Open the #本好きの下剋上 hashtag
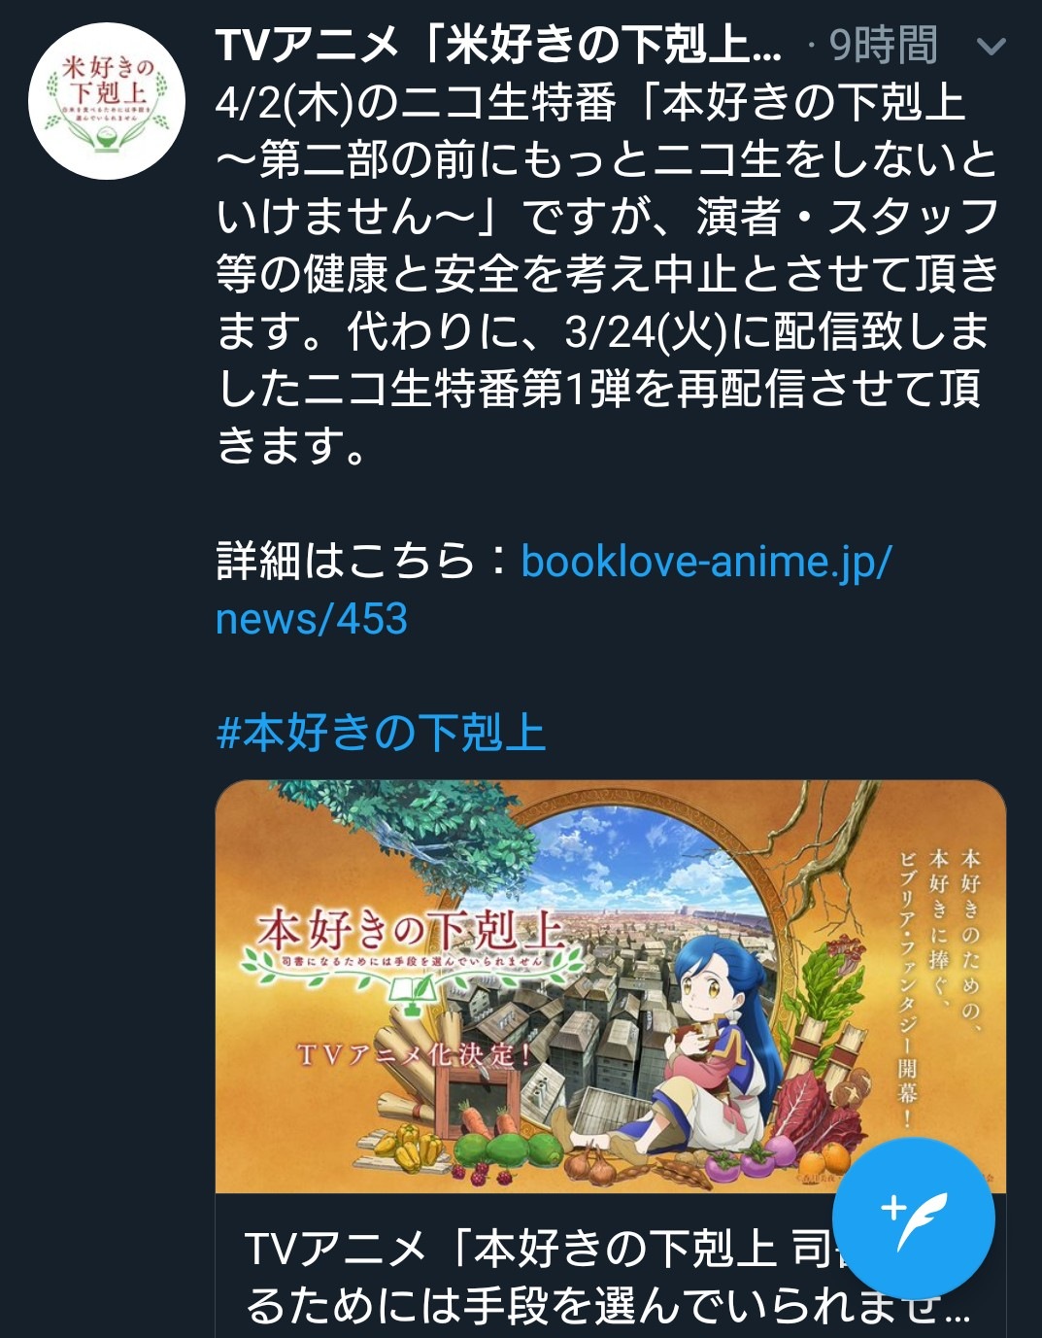Screen dimensions: 1042x1338 point(381,733)
